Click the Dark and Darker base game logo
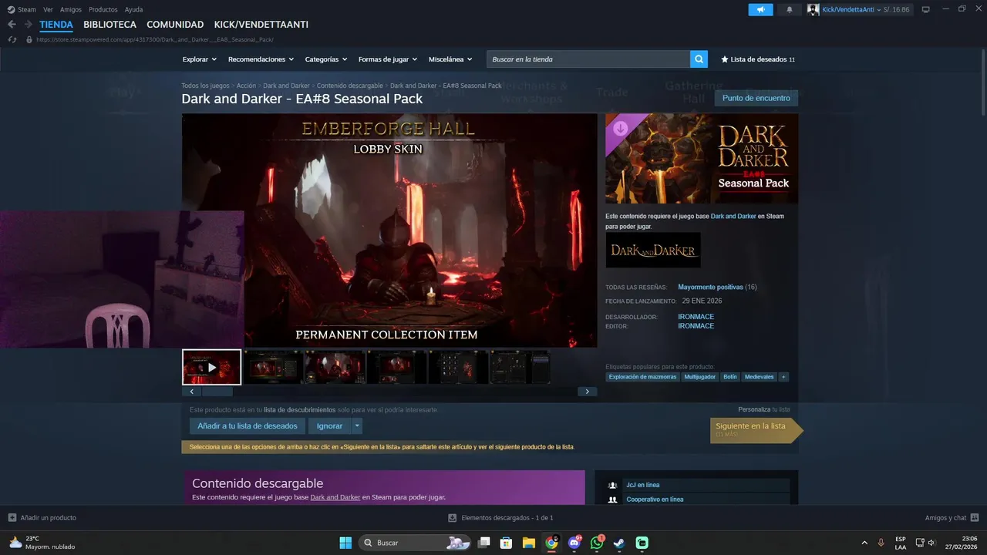 [x=653, y=251]
